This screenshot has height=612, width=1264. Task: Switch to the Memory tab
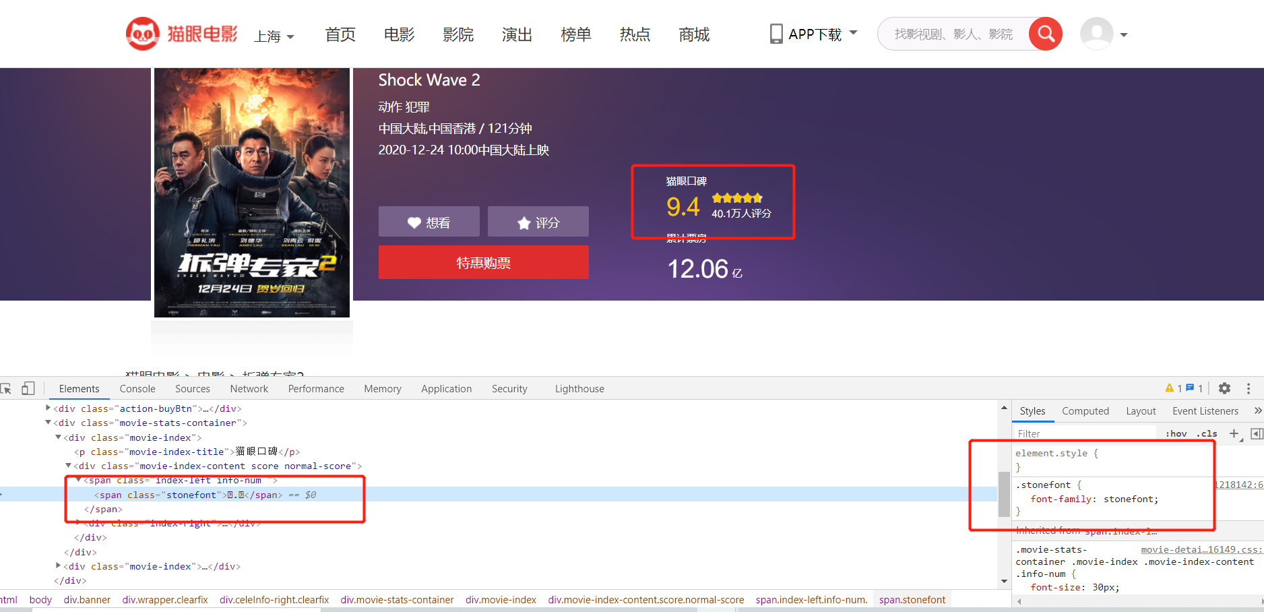383,389
